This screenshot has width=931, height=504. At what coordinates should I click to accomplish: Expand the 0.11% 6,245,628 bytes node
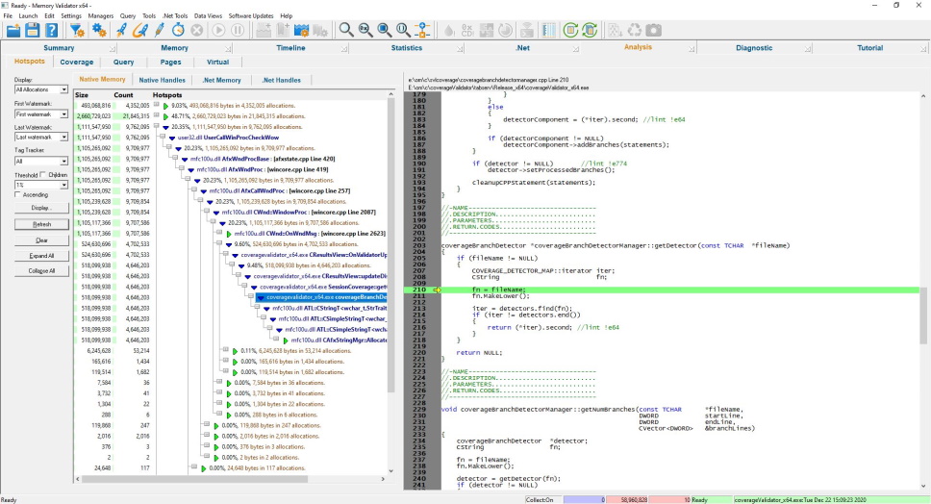[226, 350]
